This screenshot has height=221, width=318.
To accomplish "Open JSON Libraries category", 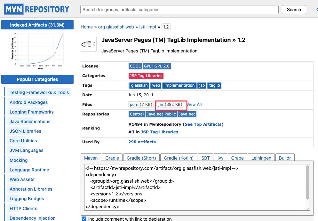I will click(x=25, y=131).
